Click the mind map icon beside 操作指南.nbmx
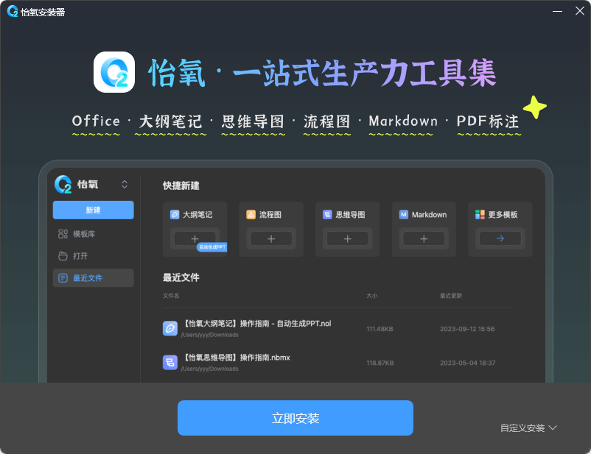The height and width of the screenshot is (454, 591). (x=169, y=362)
